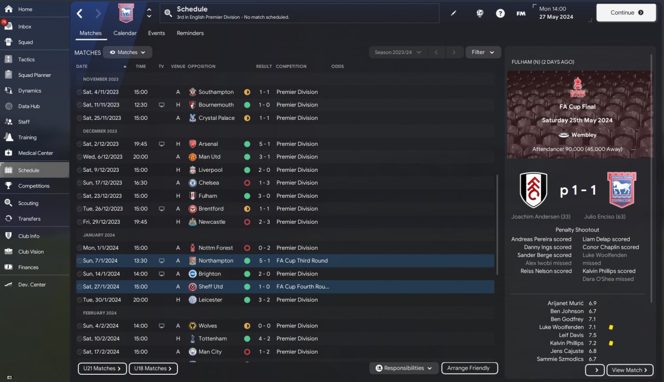Click the FM logo icon

tap(521, 13)
